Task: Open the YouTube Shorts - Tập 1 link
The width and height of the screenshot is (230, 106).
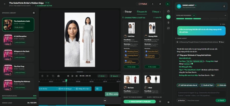Action: 206,75
